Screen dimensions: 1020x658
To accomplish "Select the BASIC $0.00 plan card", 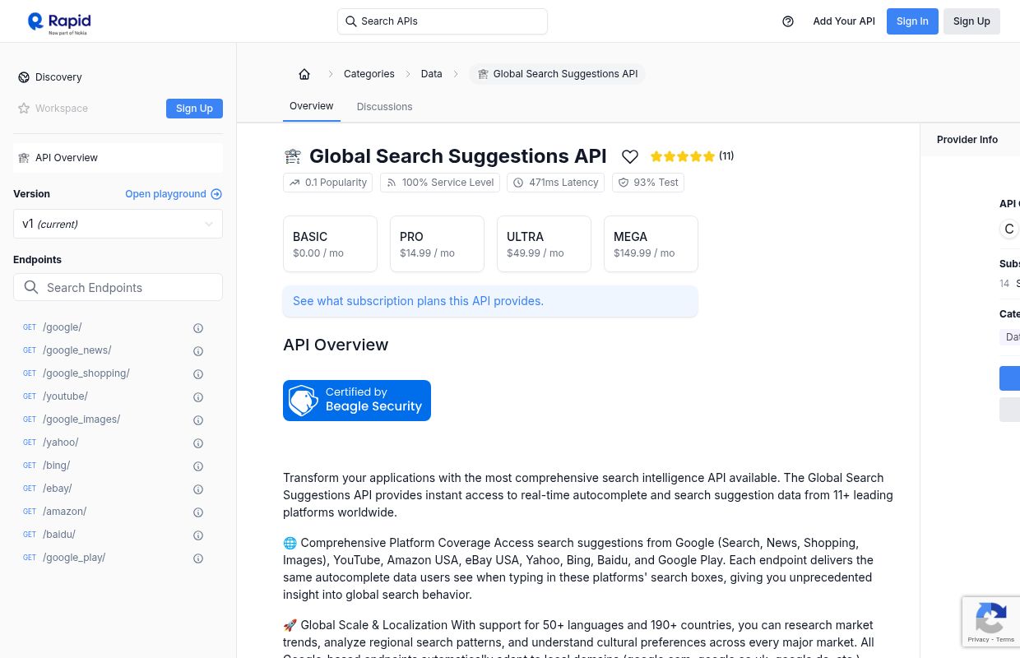I will pyautogui.click(x=330, y=244).
